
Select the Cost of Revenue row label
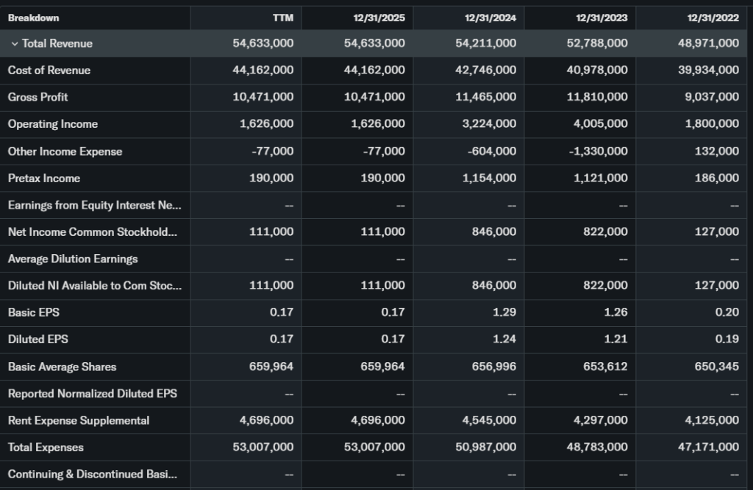point(49,71)
